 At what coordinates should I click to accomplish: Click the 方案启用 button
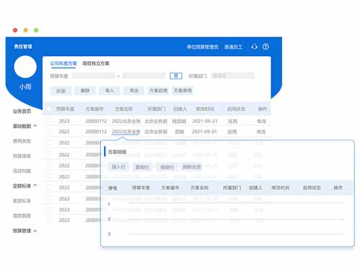(158, 91)
